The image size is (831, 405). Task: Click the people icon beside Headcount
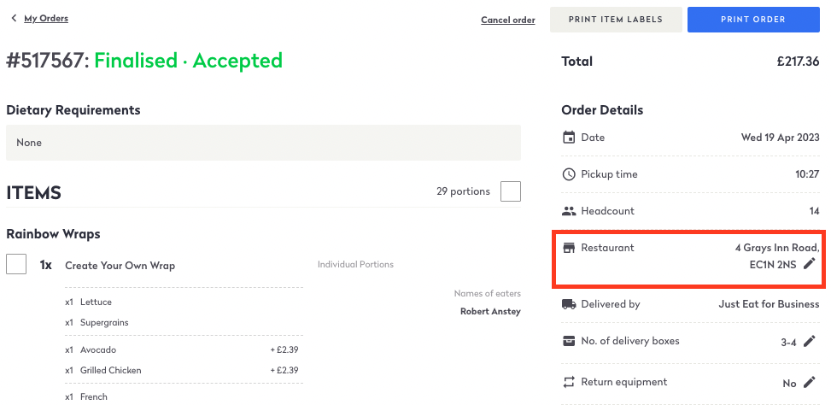569,211
